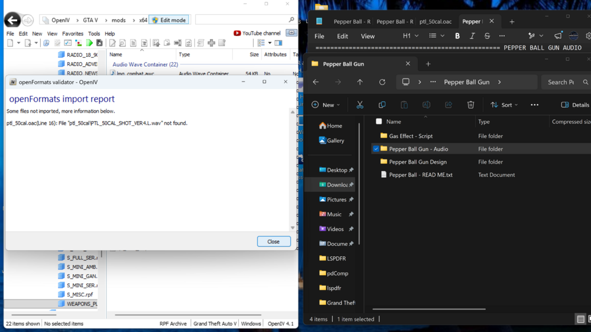Viewport: 591px width, 332px height.
Task: Click mods breadcrumb in OpenIV path
Action: click(x=118, y=20)
